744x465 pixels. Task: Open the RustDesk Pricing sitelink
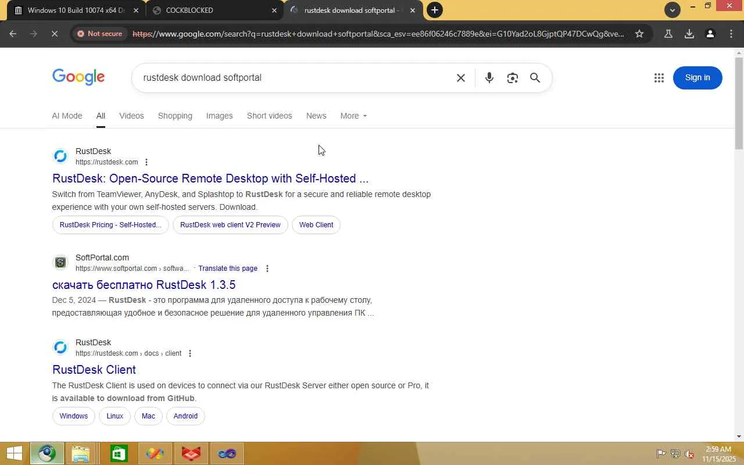110,225
